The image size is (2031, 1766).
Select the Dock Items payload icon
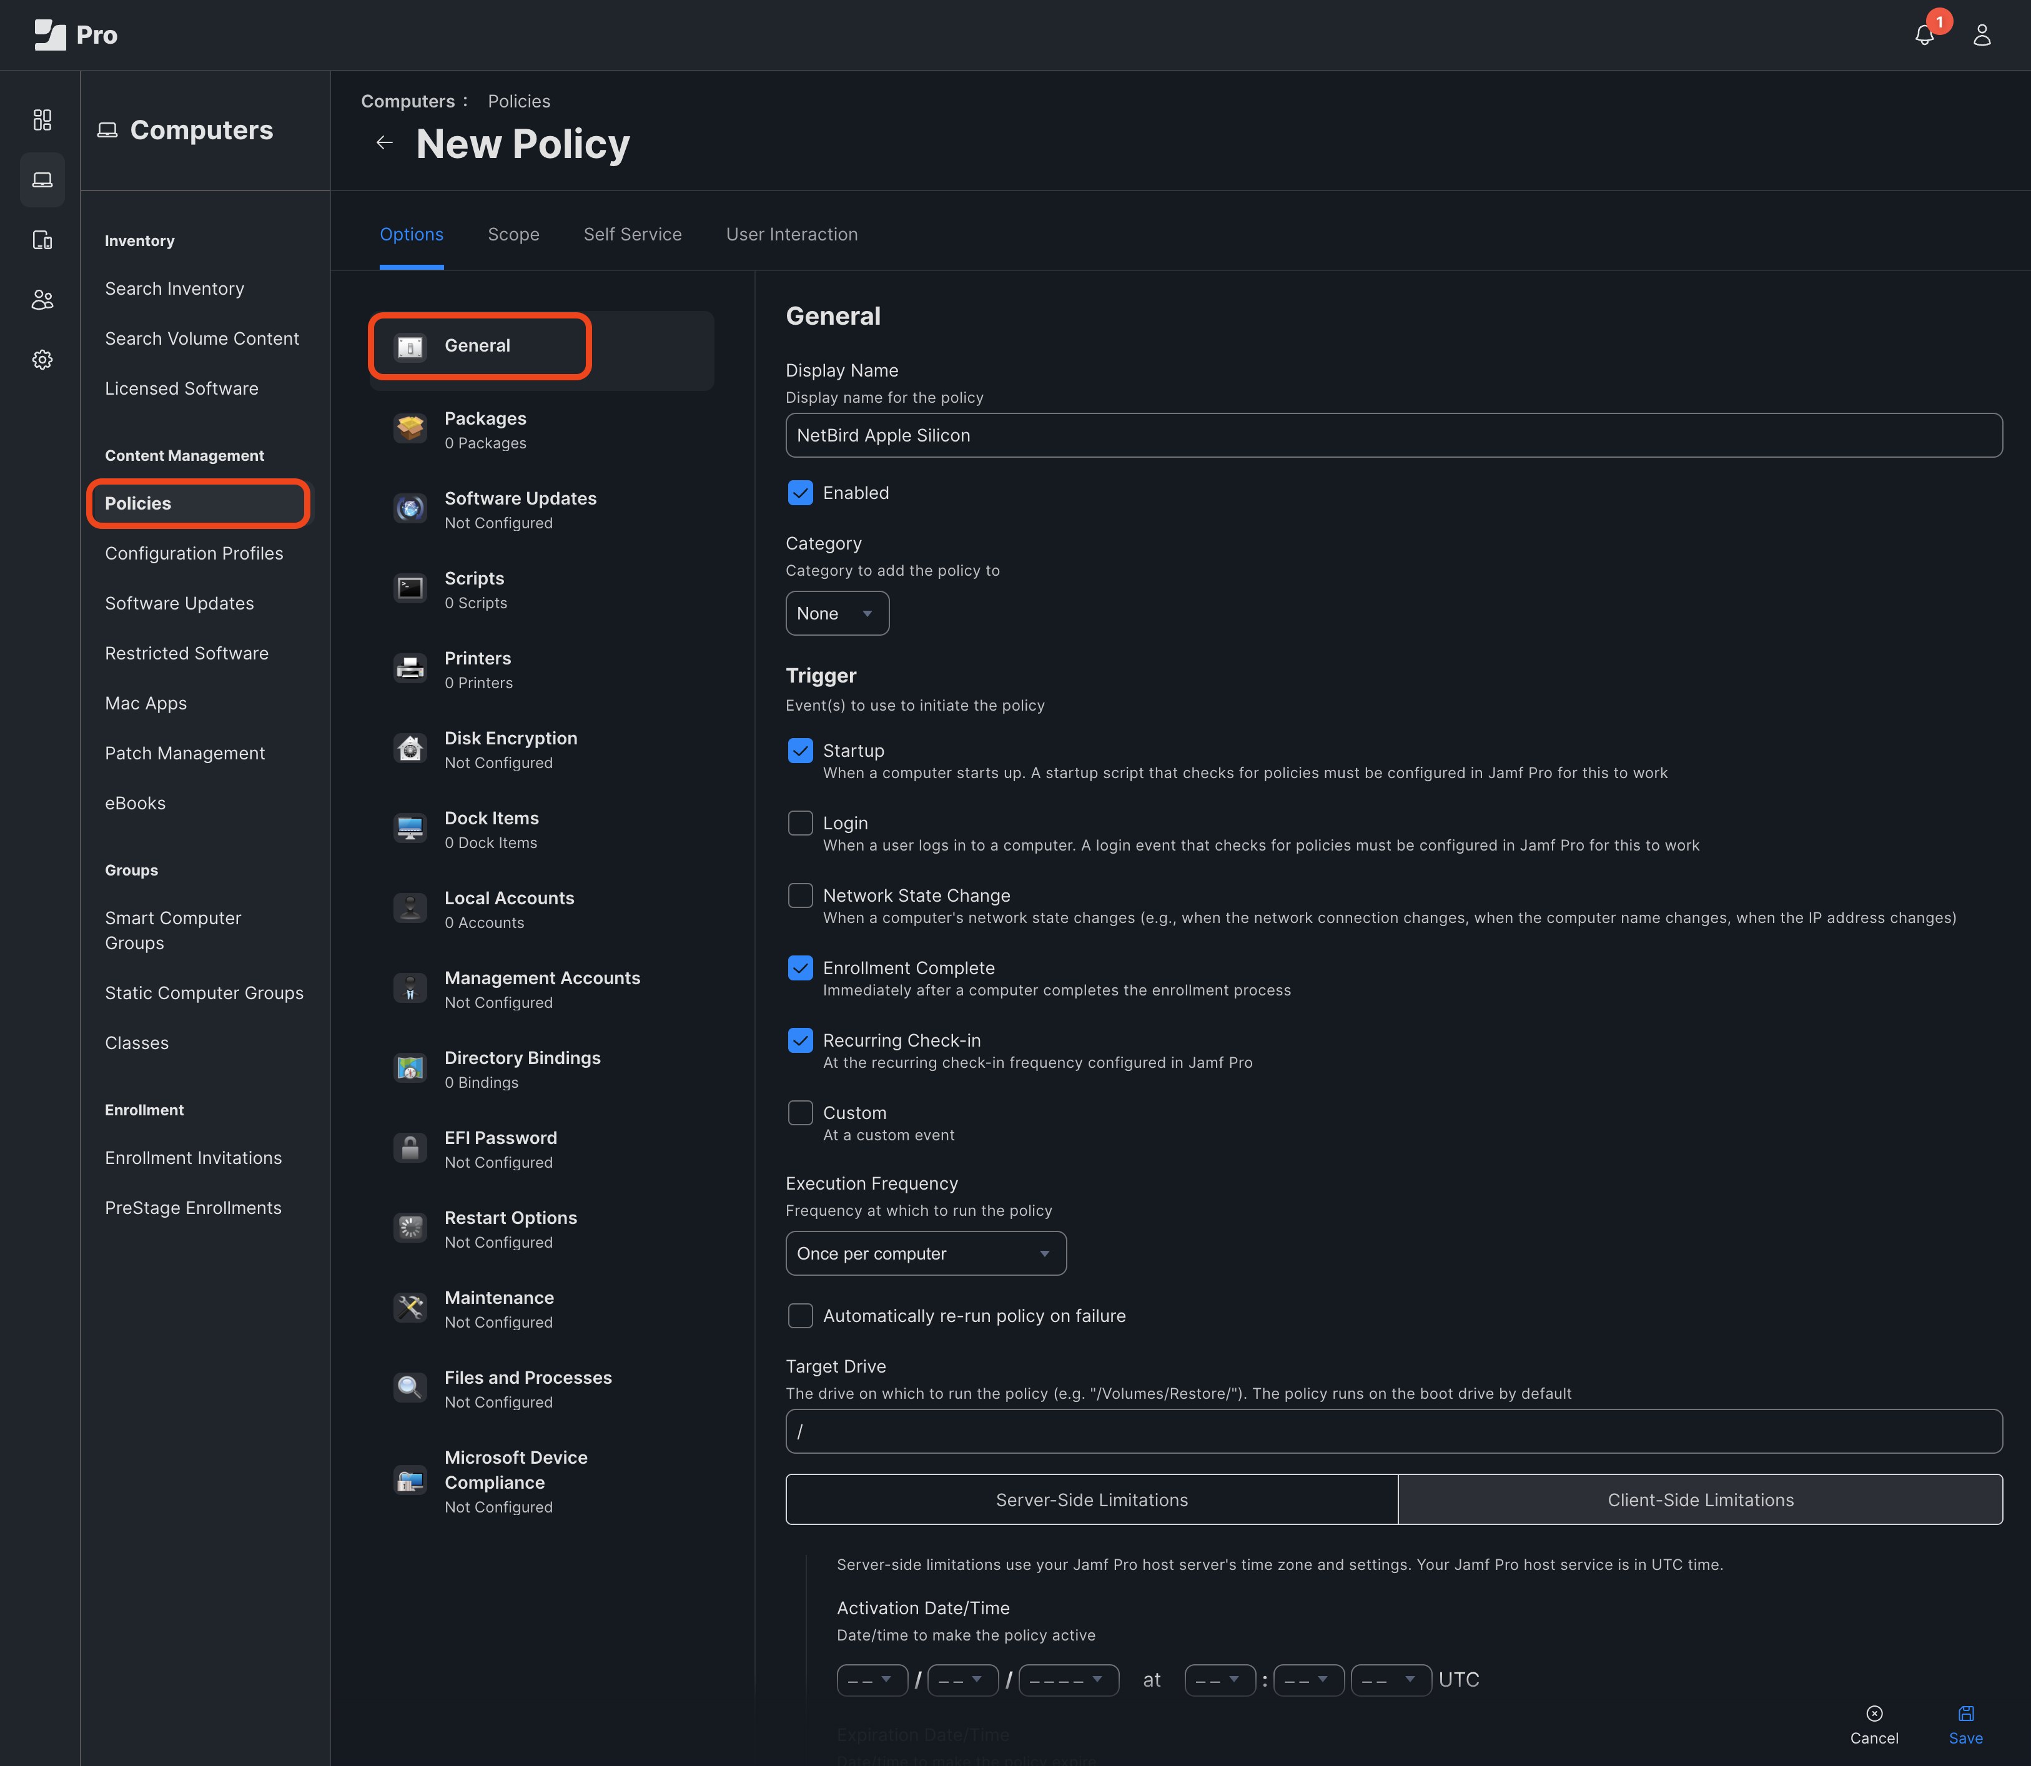[x=410, y=828]
